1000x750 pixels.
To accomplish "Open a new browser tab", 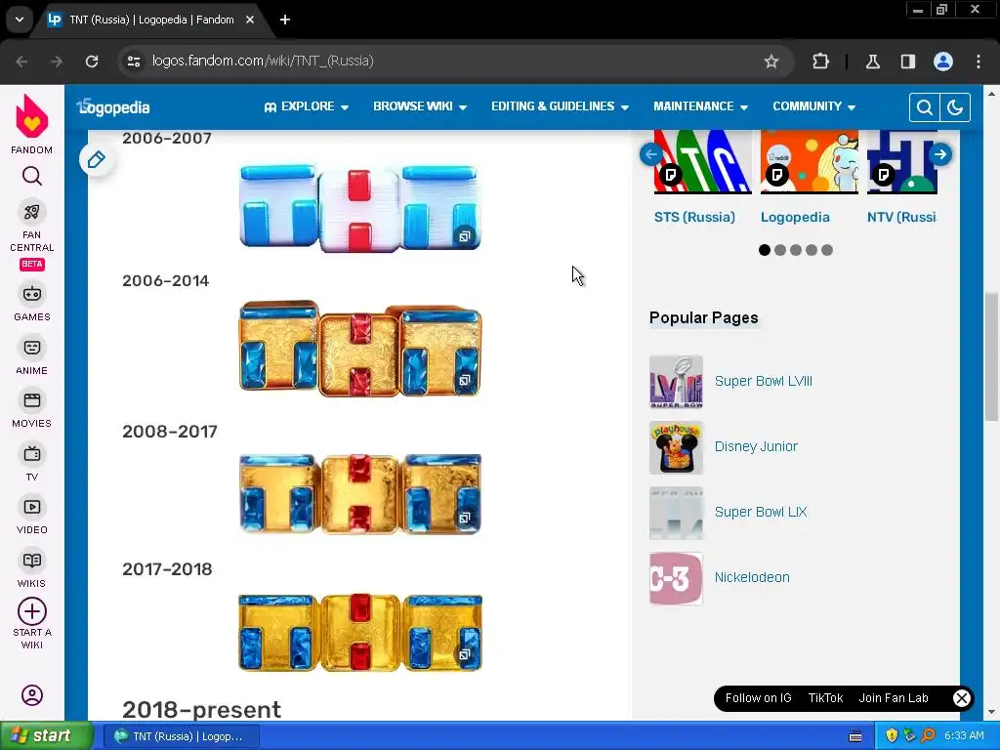I will 285,20.
